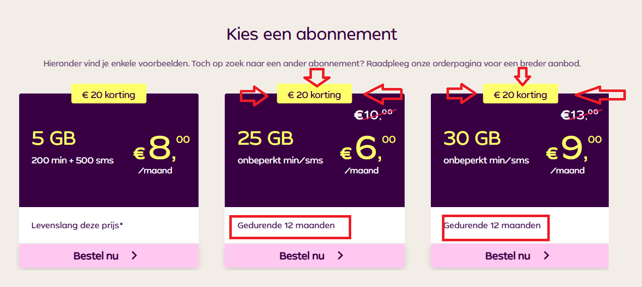Select the € 20 korting badge on the 25 GB card
Screen dimensions: 642x287
314,94
